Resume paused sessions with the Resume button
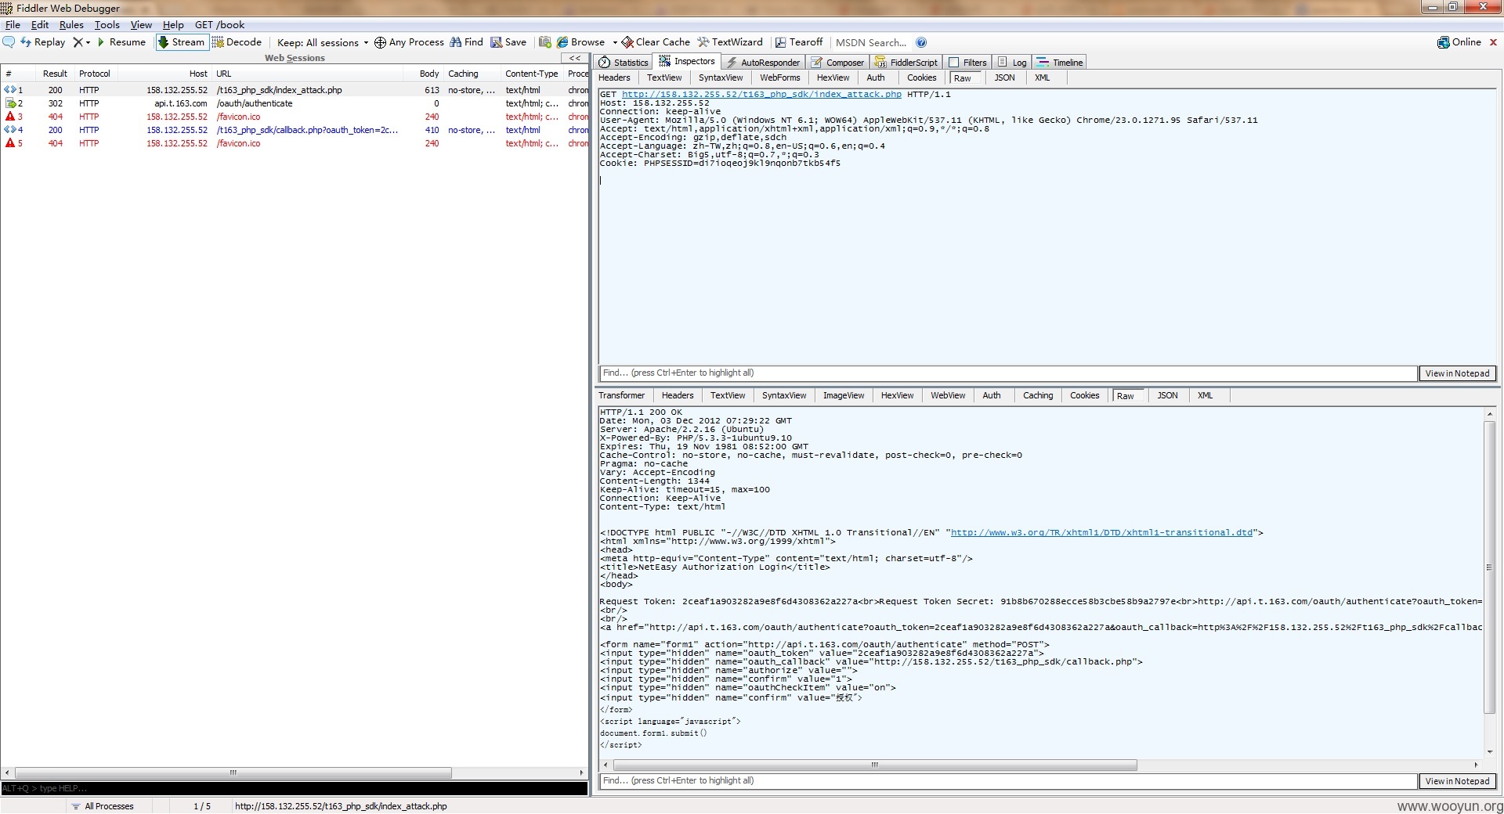Viewport: 1504px width, 814px height. pos(121,42)
